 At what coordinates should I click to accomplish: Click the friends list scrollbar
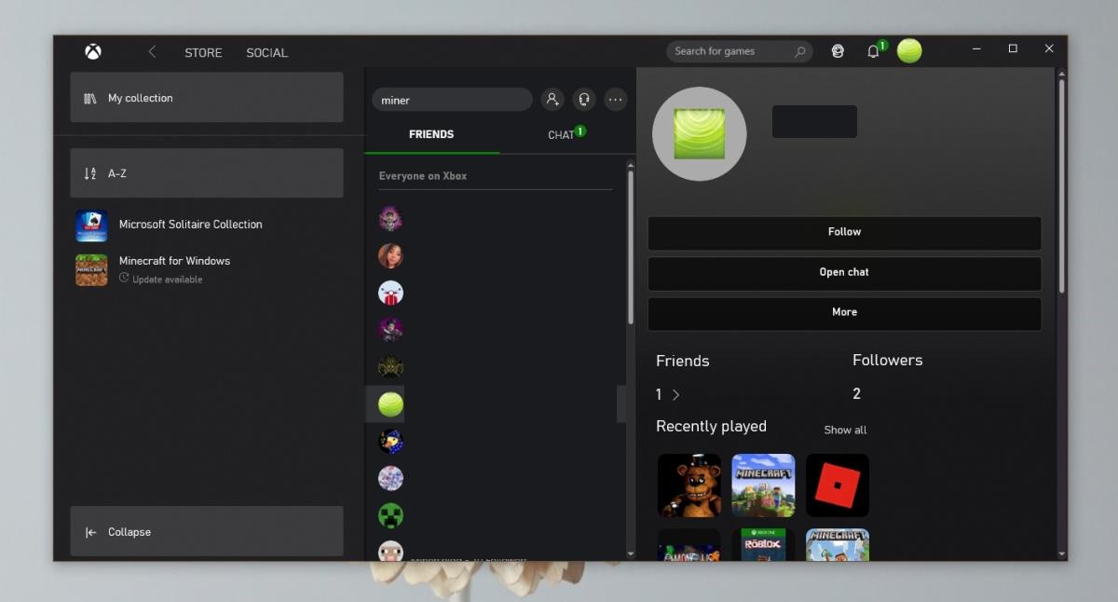point(631,247)
